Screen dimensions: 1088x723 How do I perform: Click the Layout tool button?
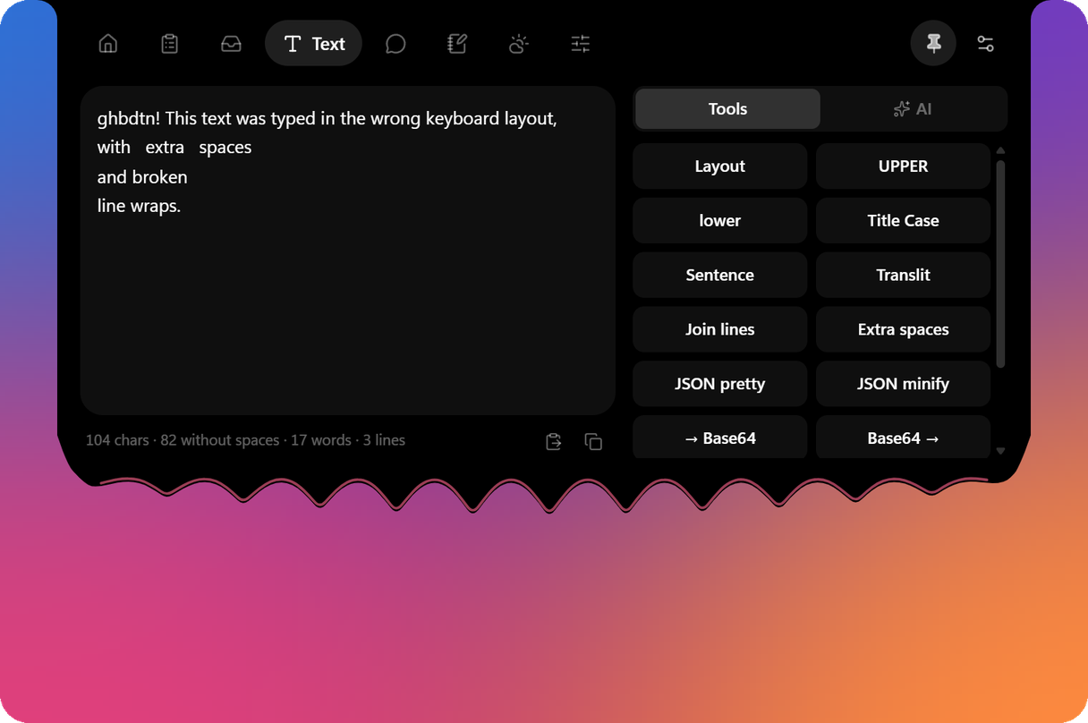tap(719, 166)
